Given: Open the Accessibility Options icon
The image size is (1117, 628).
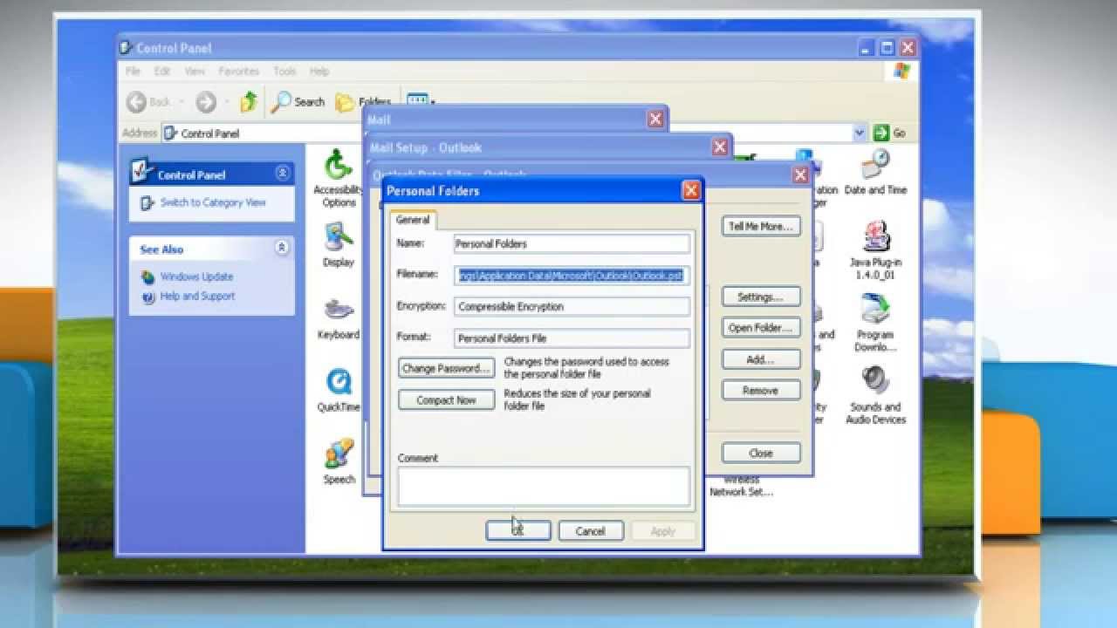Looking at the screenshot, I should tap(339, 166).
